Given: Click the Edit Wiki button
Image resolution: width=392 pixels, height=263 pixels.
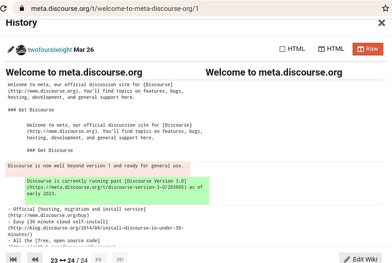Looking at the screenshot, I should click(361, 259).
